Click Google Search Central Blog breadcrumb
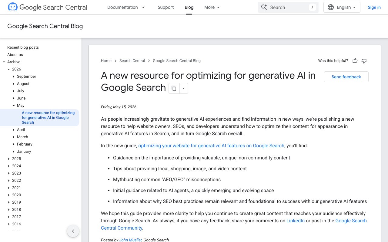The image size is (388, 242). (x=177, y=61)
